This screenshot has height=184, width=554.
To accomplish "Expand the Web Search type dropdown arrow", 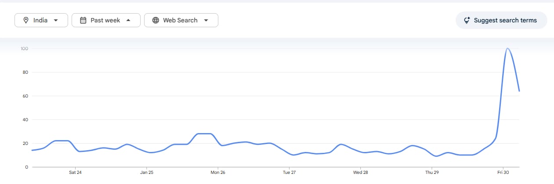I will 206,20.
